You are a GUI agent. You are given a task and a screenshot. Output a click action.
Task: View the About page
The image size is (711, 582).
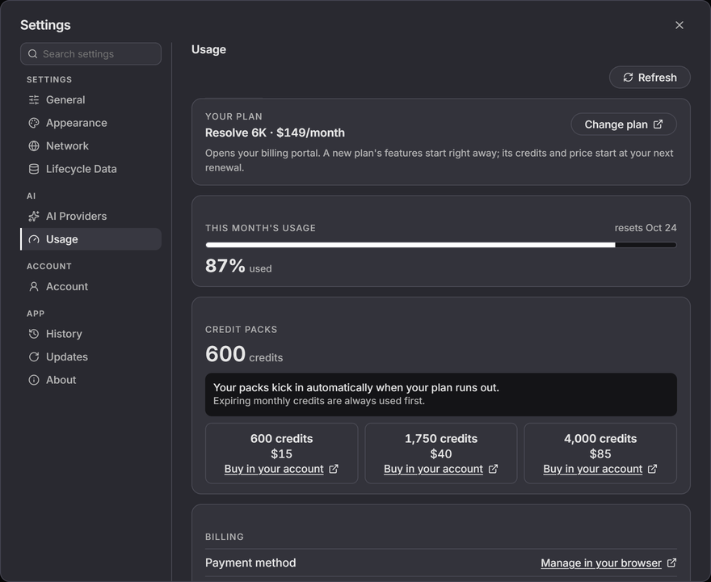click(x=90, y=380)
